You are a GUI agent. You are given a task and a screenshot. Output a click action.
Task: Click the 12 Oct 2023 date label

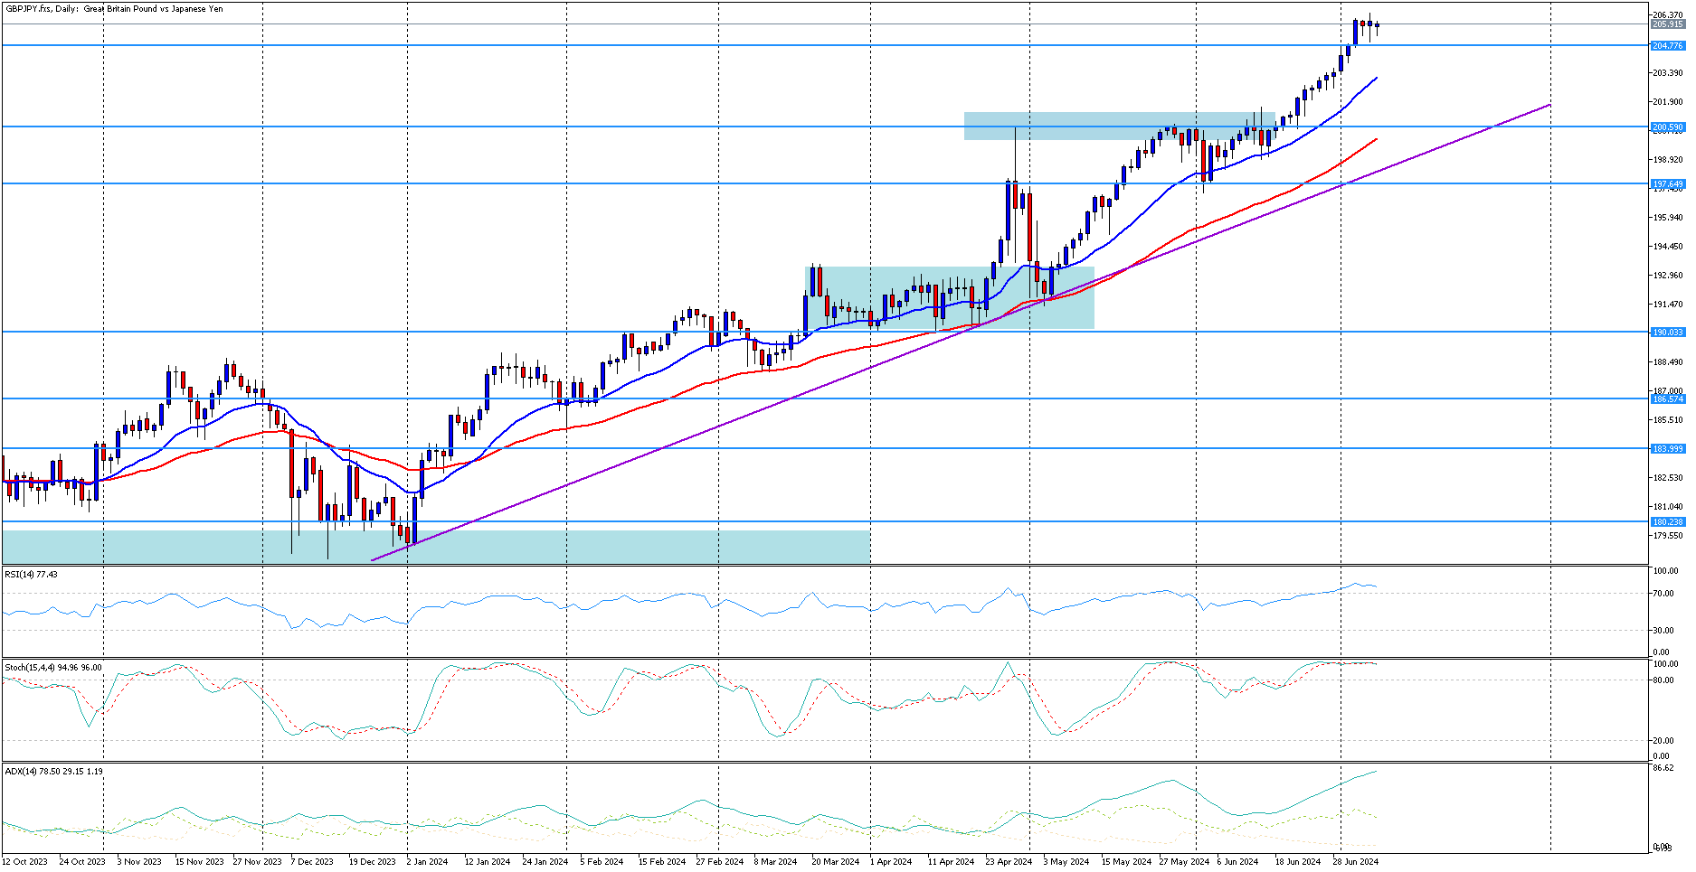click(25, 861)
